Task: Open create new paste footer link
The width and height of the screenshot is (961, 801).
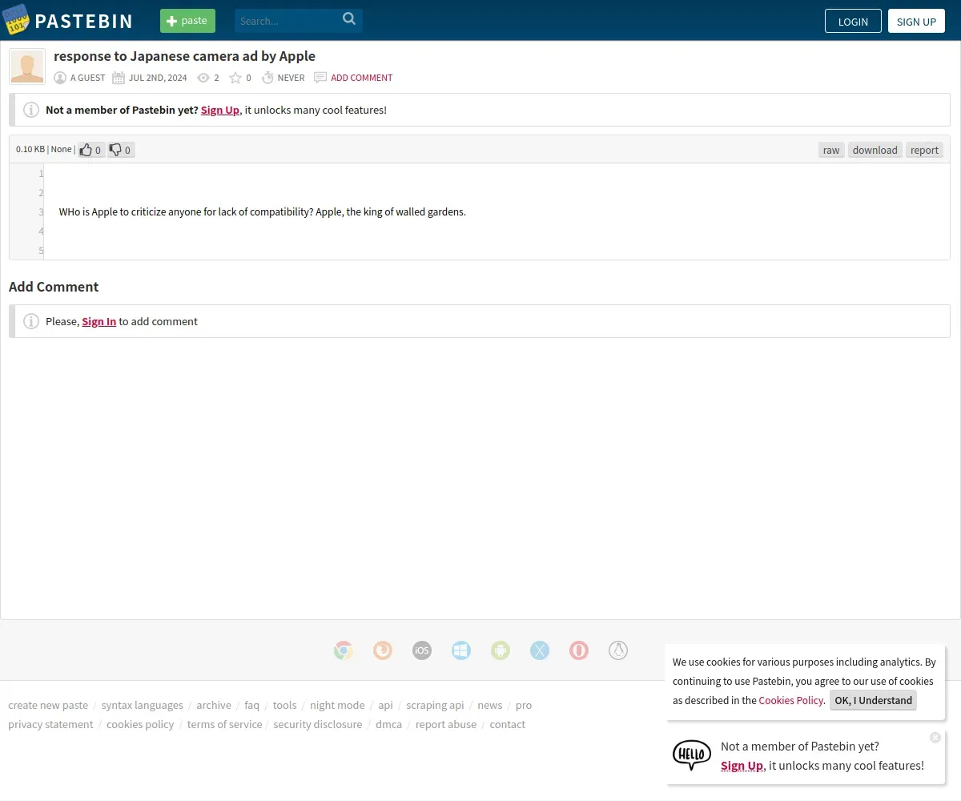Action: click(48, 705)
